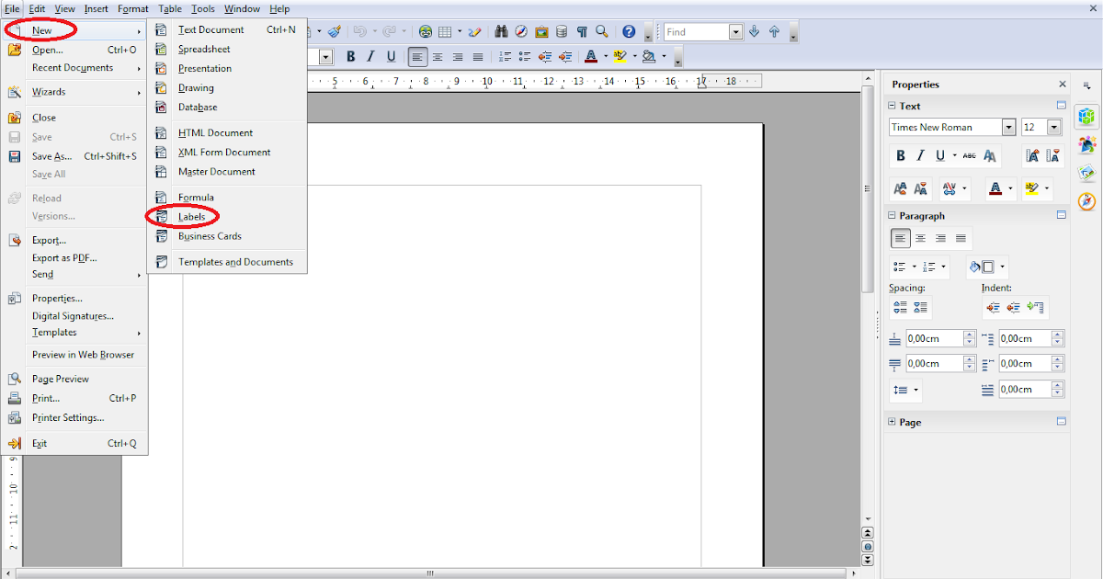This screenshot has height=579, width=1103.
Task: Open sidebar paragraph Background Color dropdown
Action: pyautogui.click(x=1004, y=267)
